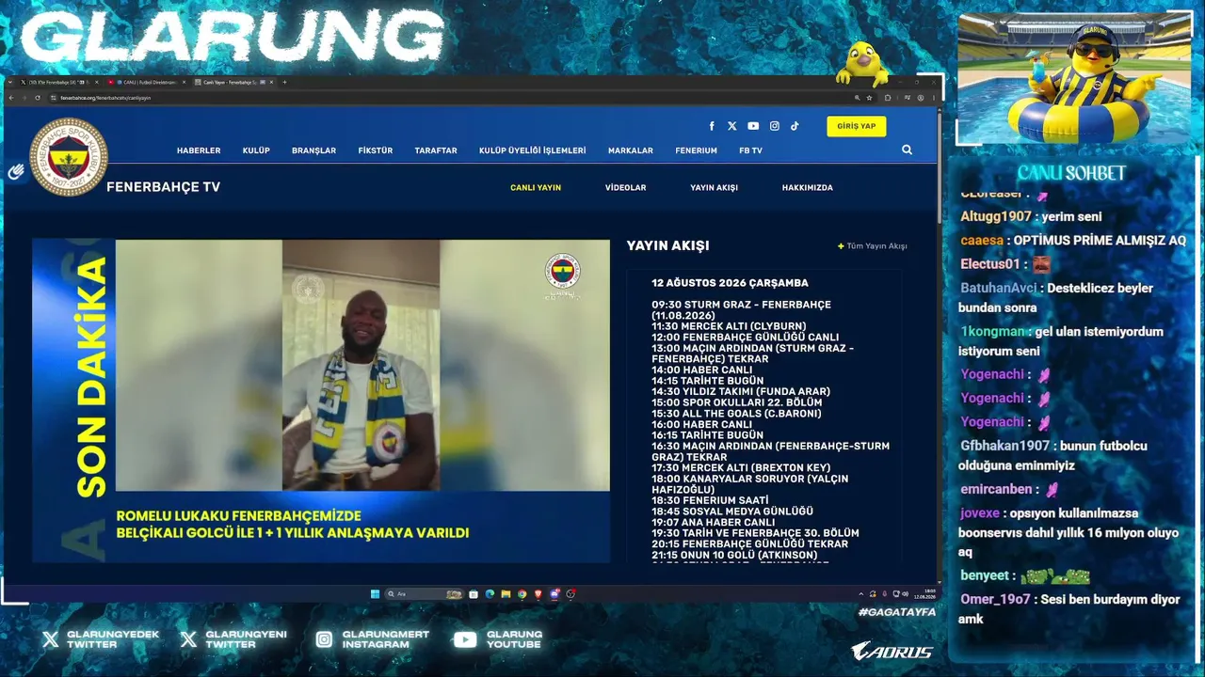1205x677 pixels.
Task: Click the GİRİŞ YAP login button
Action: [857, 126]
